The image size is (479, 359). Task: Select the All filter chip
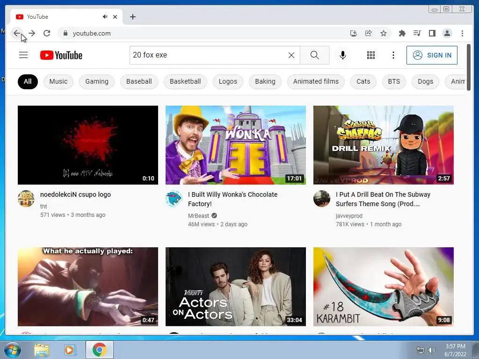point(28,81)
